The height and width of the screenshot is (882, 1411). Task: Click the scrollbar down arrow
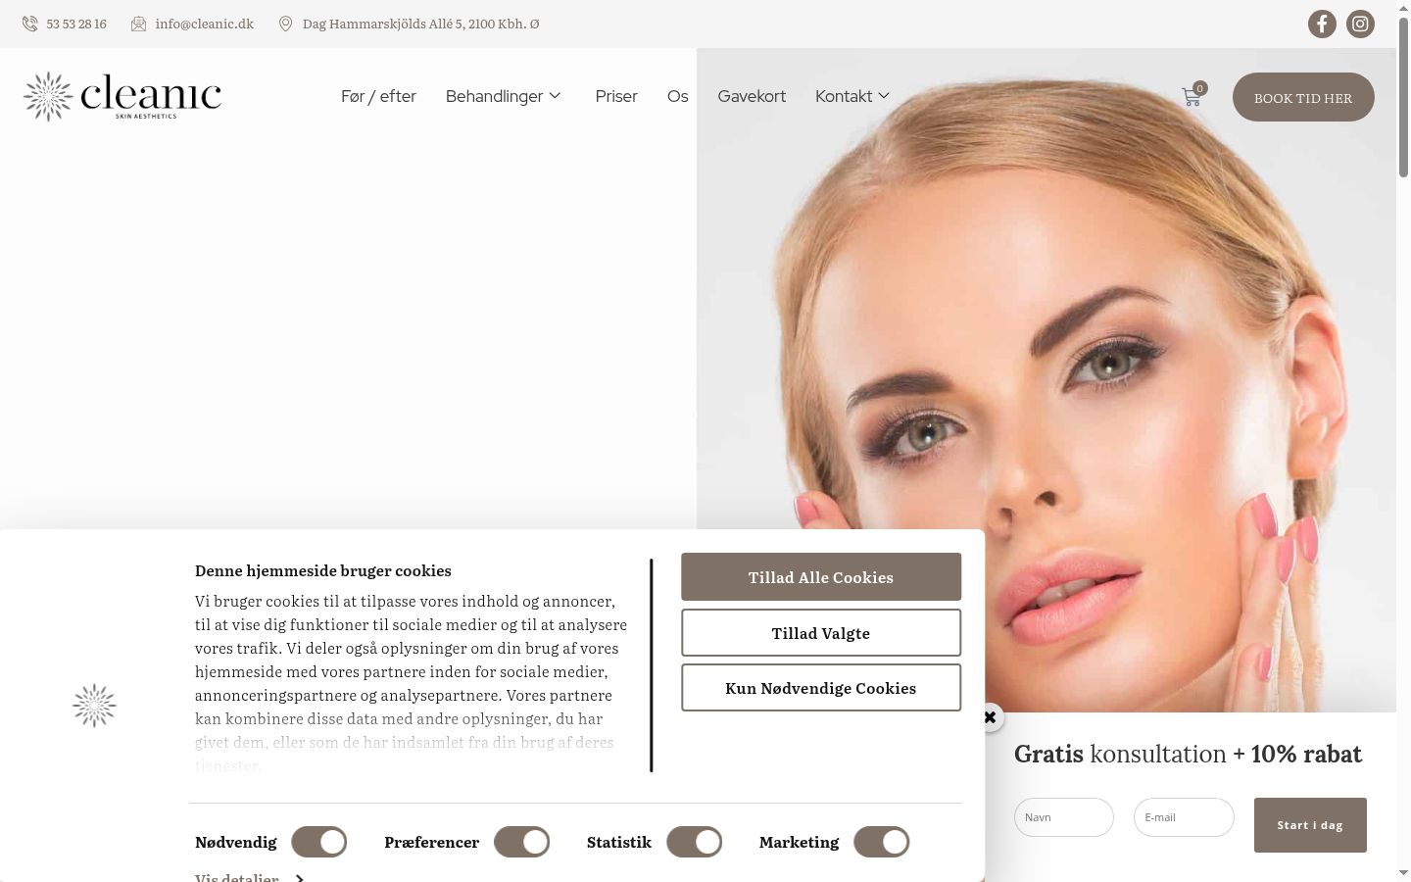coord(1403,872)
